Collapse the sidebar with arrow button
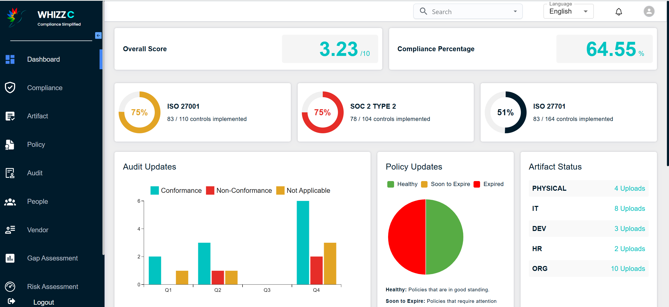Screen dimensions: 669x307 pyautogui.click(x=98, y=36)
